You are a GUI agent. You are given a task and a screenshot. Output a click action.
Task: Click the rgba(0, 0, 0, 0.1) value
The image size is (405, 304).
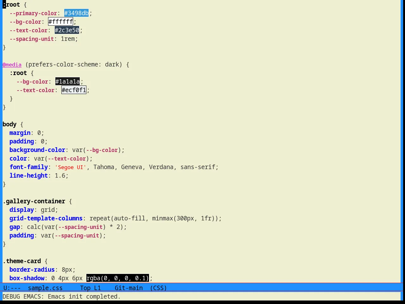(x=117, y=278)
